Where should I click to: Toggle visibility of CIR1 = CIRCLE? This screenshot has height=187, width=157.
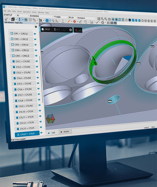click(x=35, y=34)
